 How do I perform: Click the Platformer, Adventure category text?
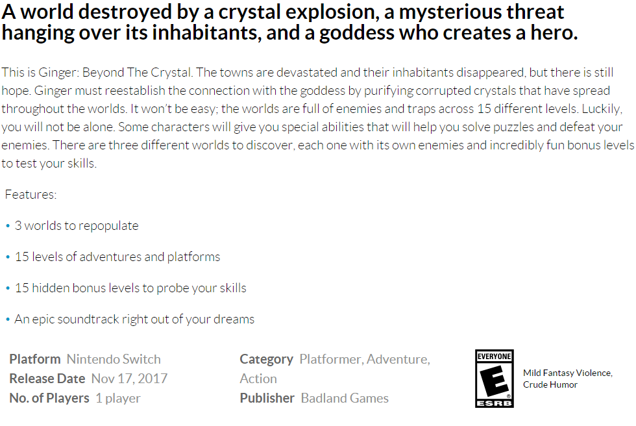[364, 359]
